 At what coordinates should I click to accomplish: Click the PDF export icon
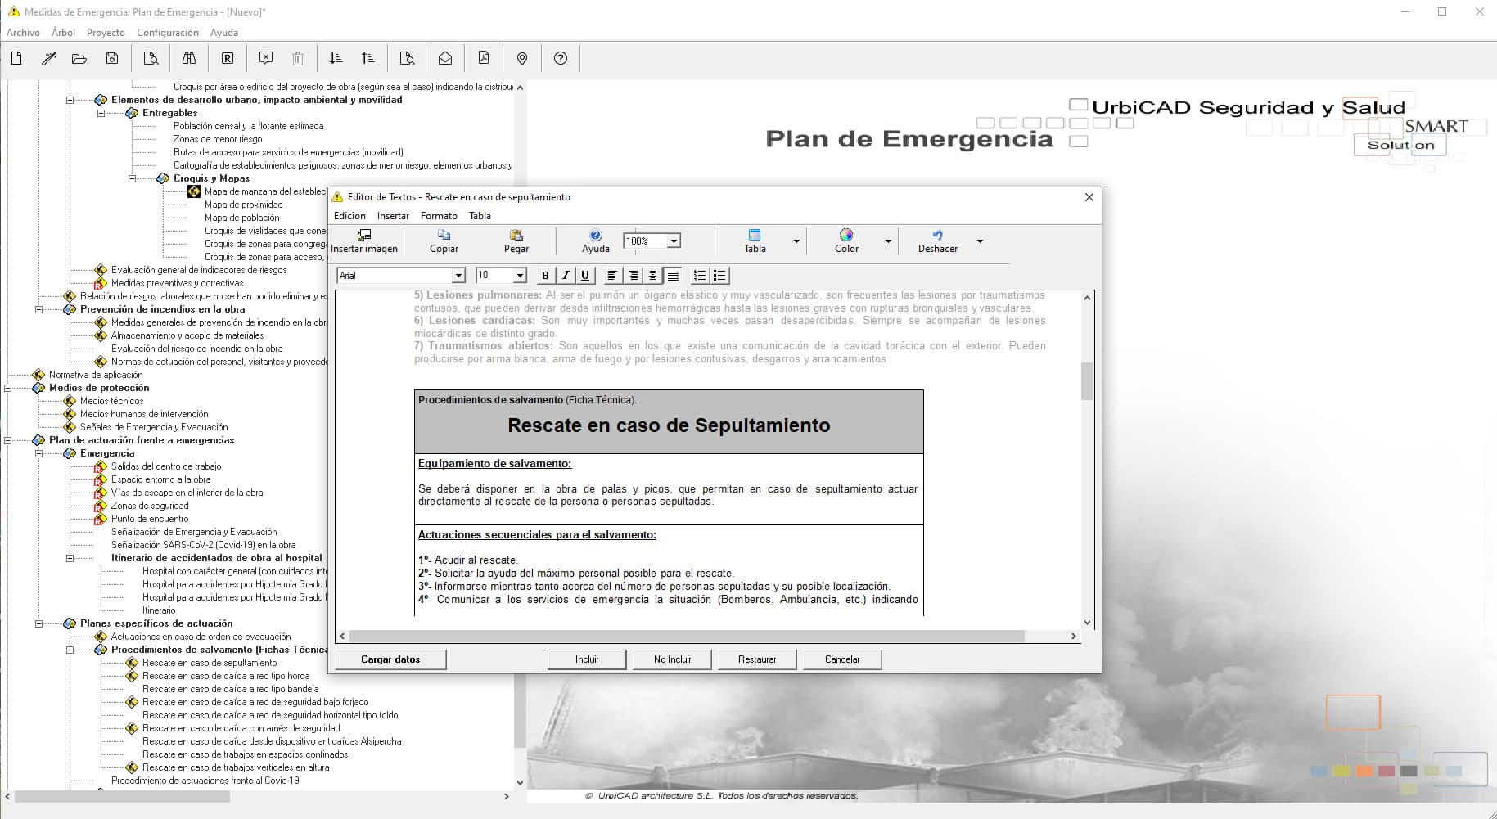pyautogui.click(x=484, y=58)
